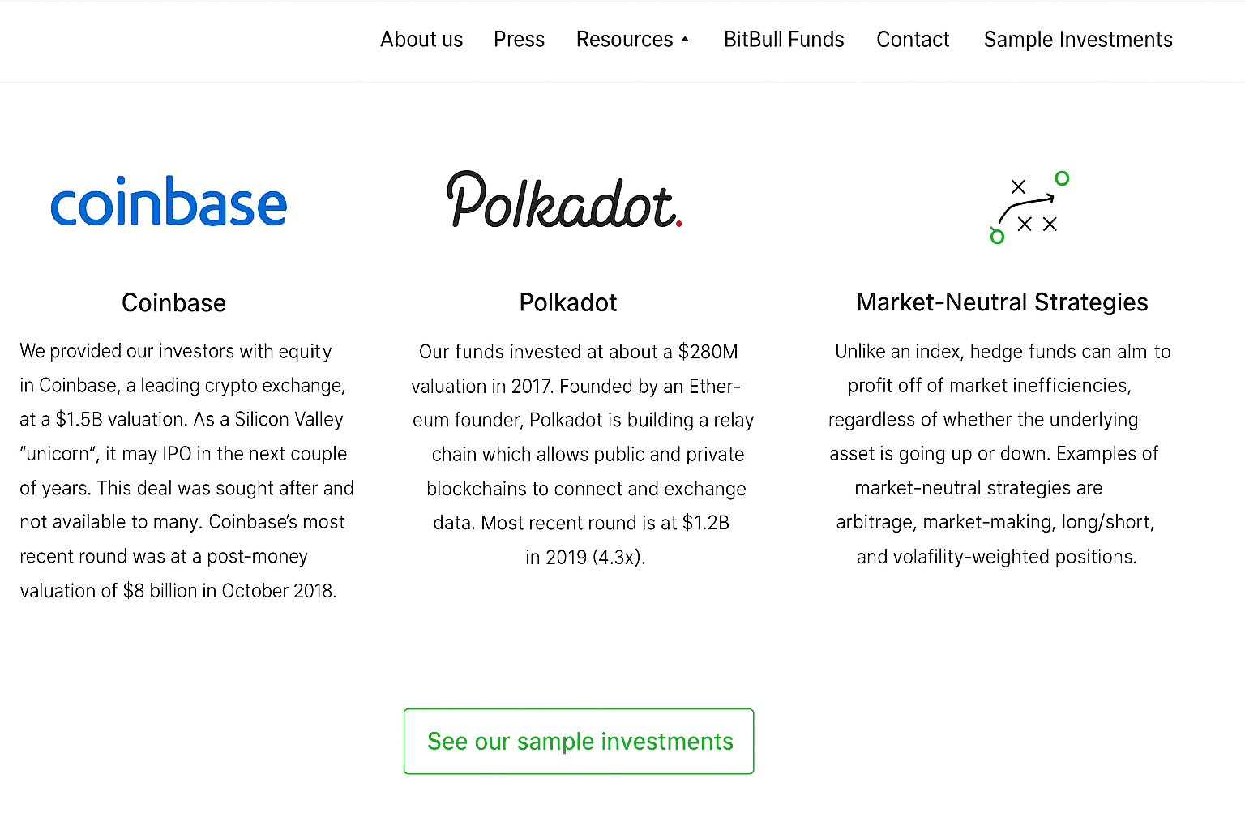Click the red dot in Polkadot logo

pyautogui.click(x=678, y=223)
